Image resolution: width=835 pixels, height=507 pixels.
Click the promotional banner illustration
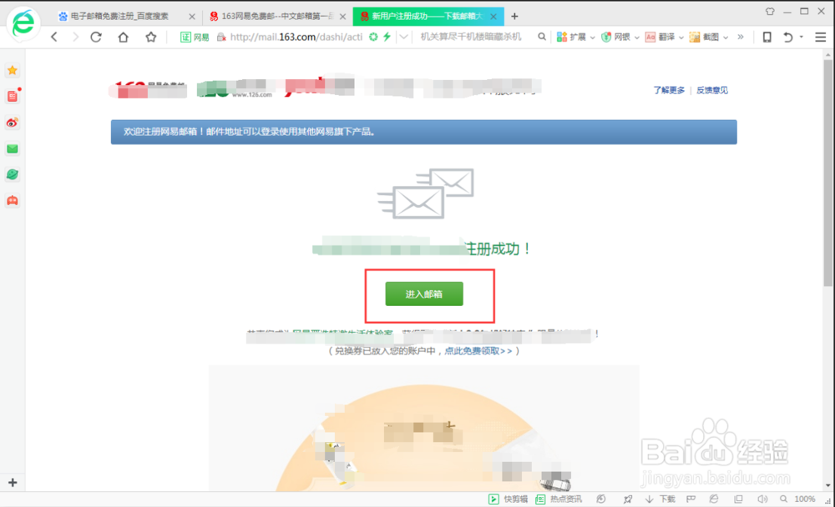click(x=423, y=428)
